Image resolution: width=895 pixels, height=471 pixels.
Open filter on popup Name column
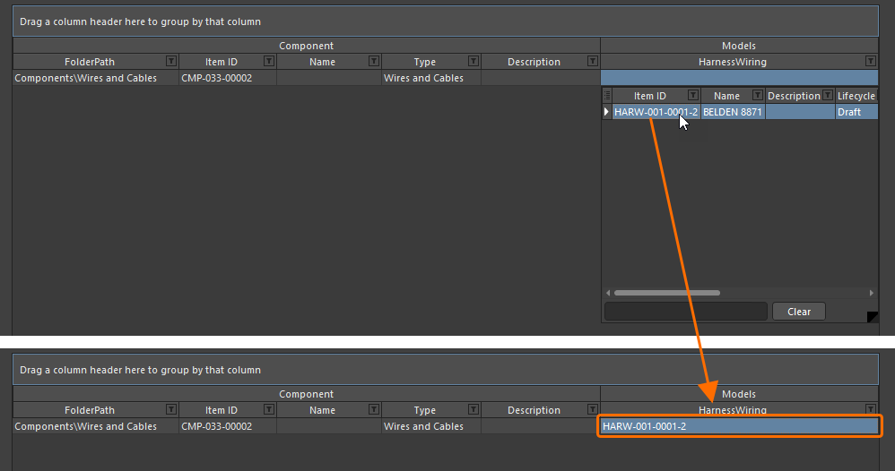pyautogui.click(x=758, y=95)
